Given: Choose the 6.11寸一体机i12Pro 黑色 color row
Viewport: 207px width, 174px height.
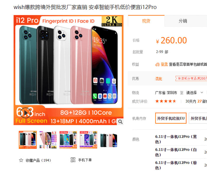Looking at the screenshot, I should pyautogui.click(x=176, y=139).
